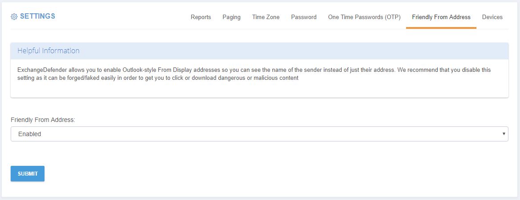Click the Friendly From Address field label
Image resolution: width=520 pixels, height=200 pixels.
pos(43,120)
